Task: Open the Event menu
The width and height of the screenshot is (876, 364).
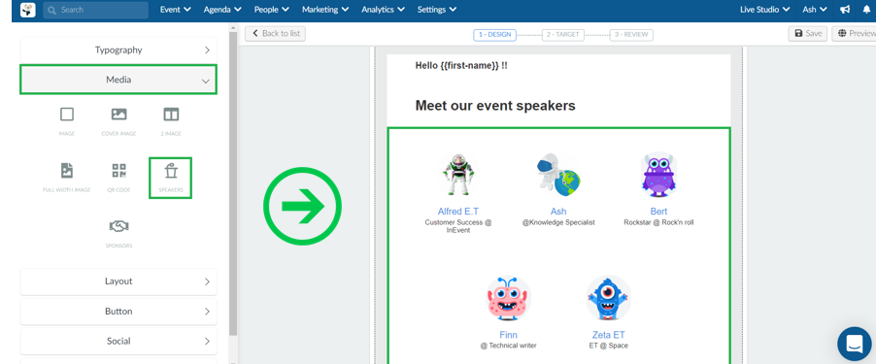Action: coord(176,10)
